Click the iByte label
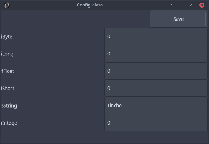This screenshot has width=209, height=144. click(x=7, y=37)
